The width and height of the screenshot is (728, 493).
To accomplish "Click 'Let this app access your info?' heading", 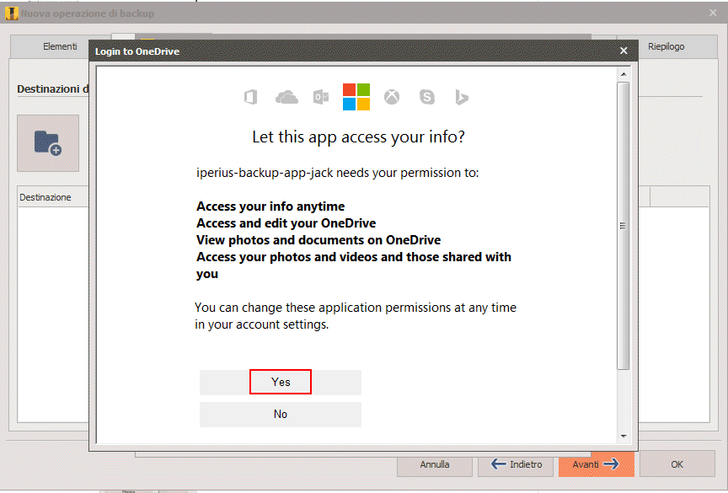I will [x=358, y=137].
